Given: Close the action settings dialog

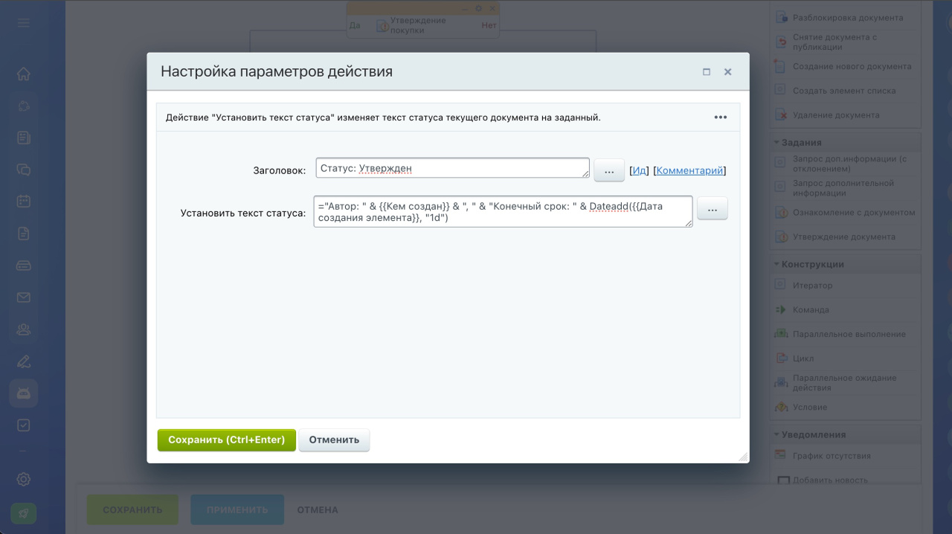Looking at the screenshot, I should tap(728, 72).
